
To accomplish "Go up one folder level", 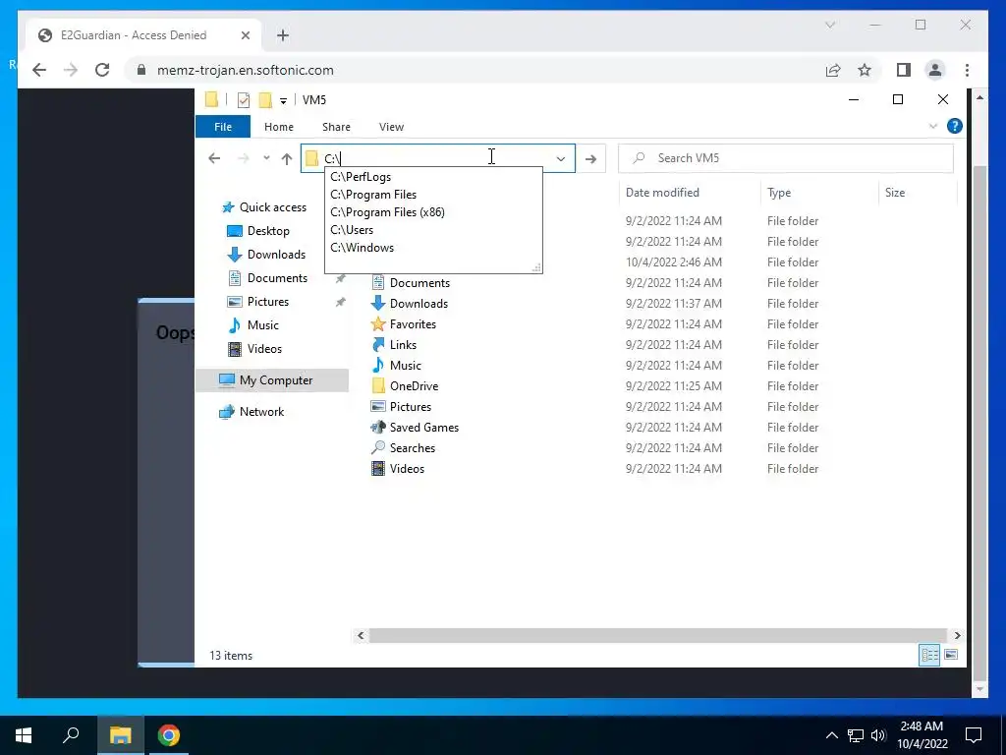I will pos(287,158).
